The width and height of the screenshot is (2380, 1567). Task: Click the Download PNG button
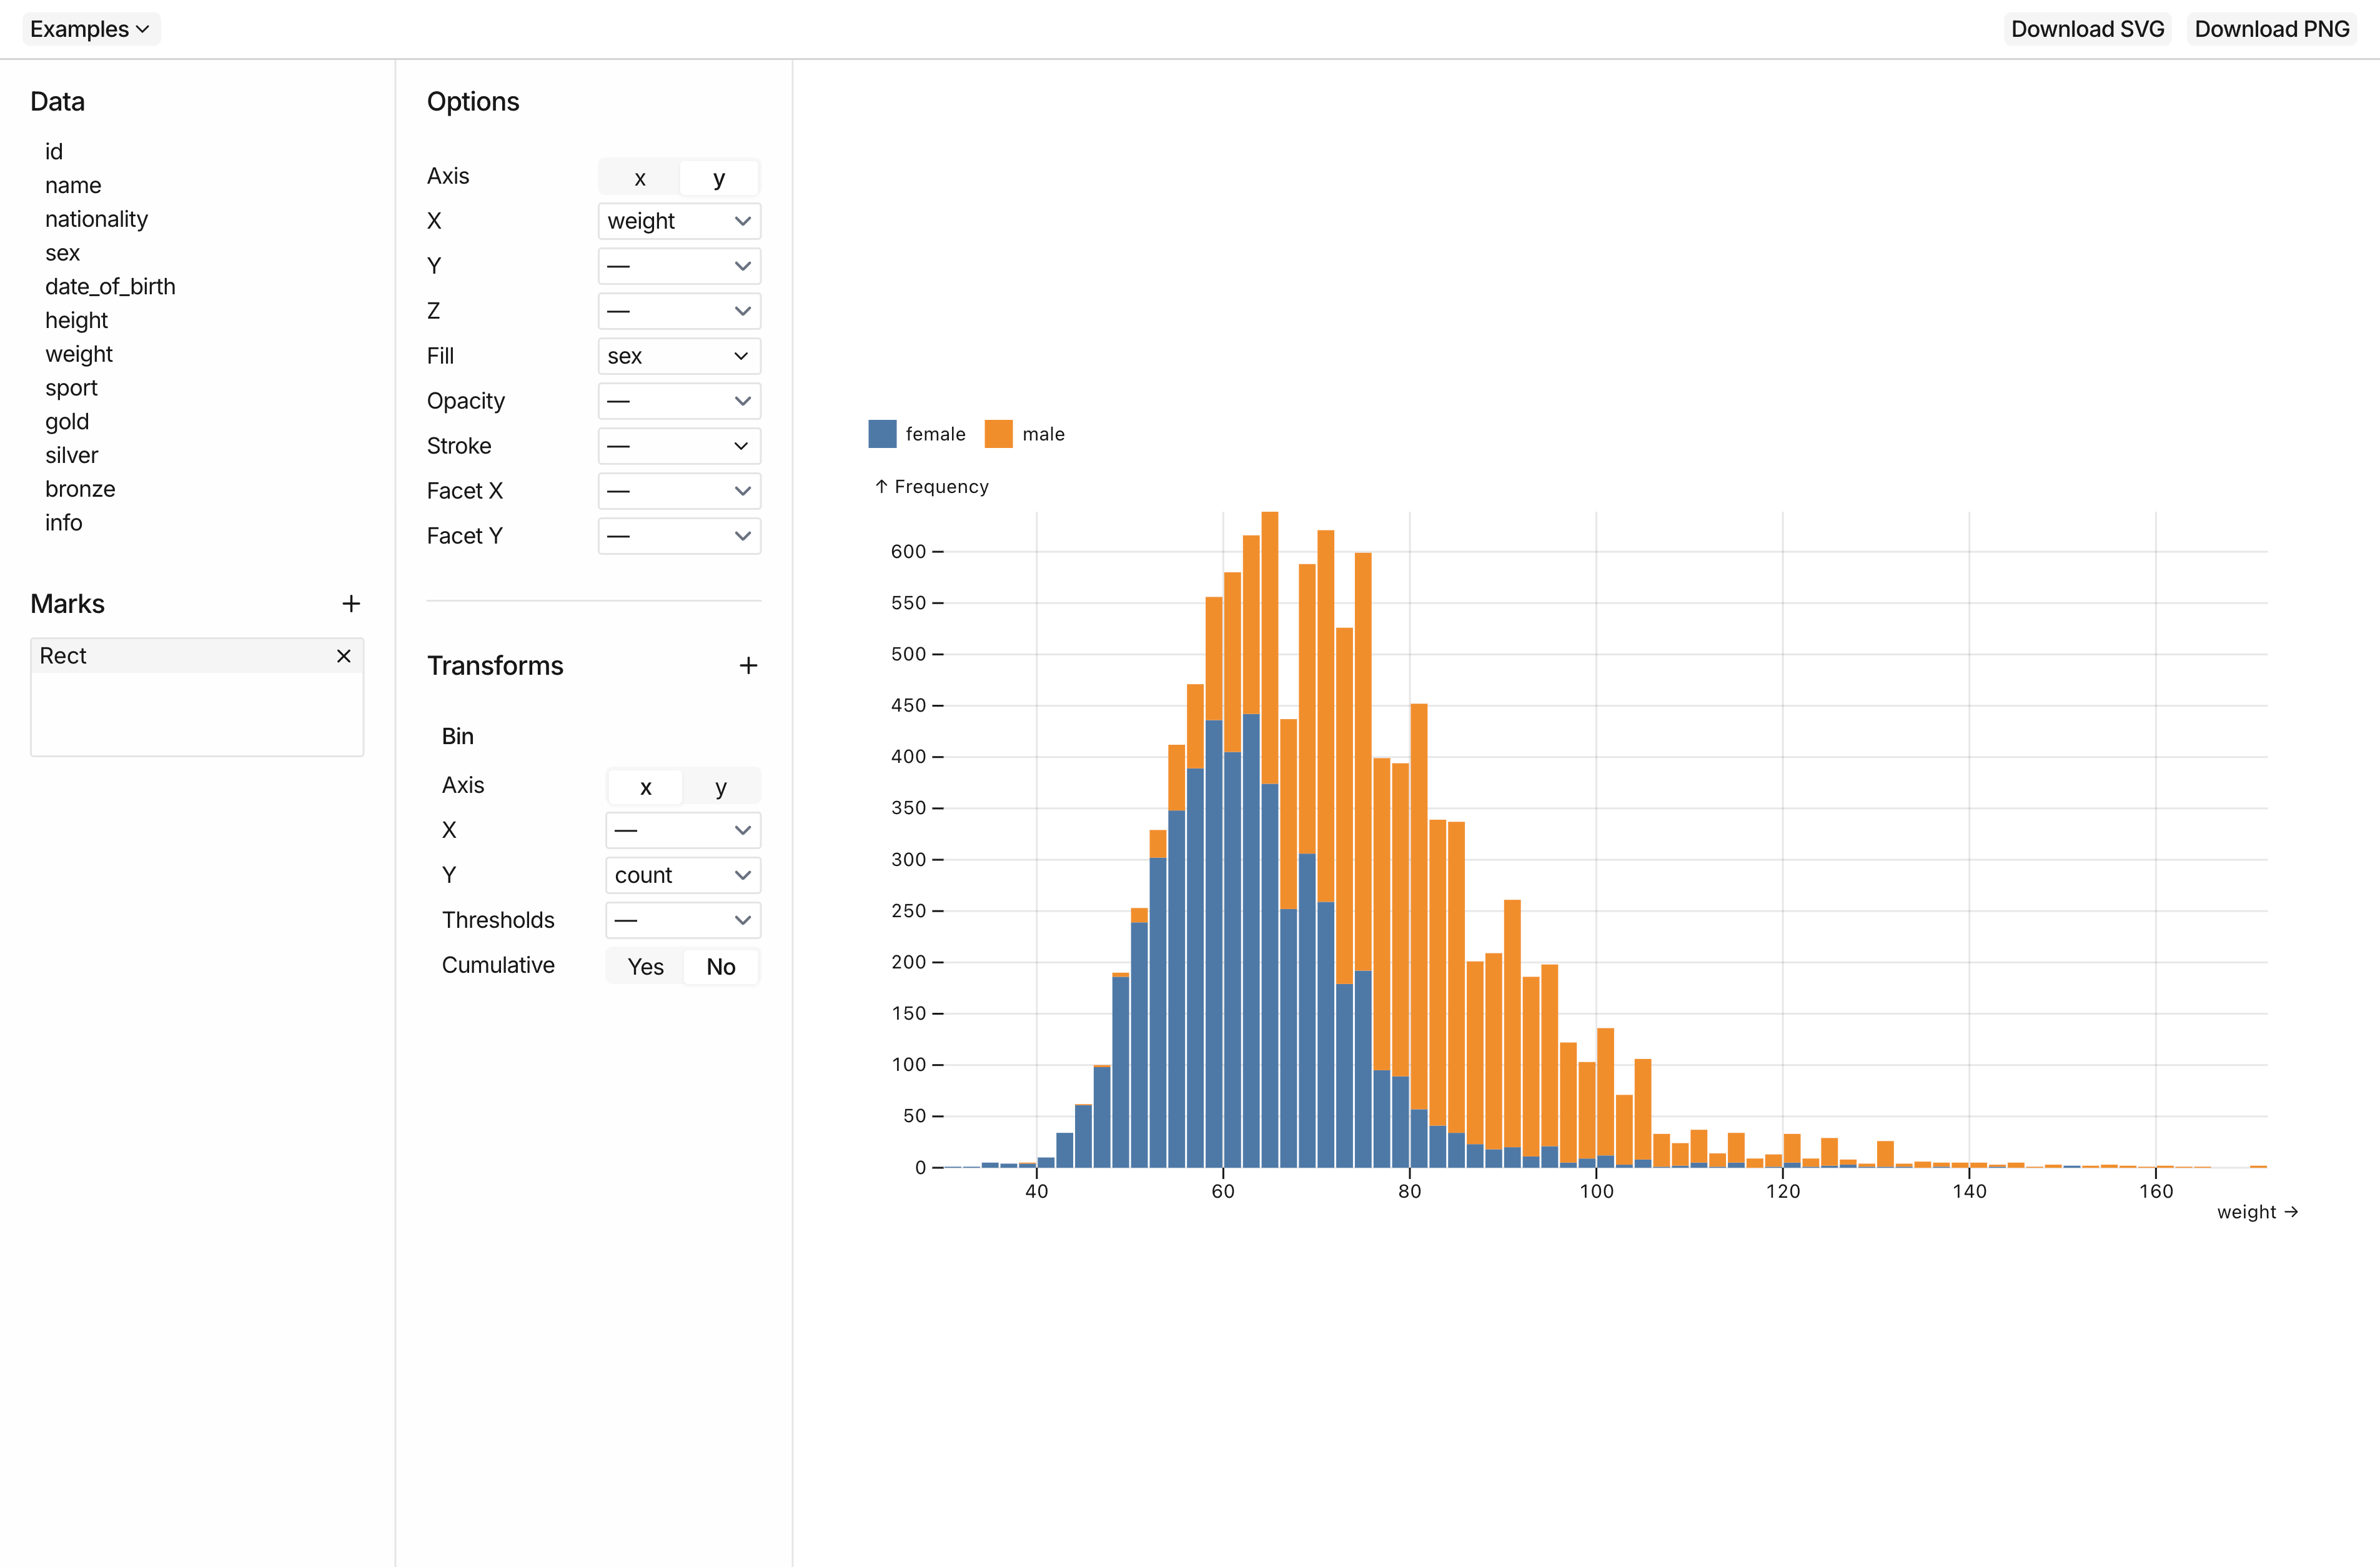click(2271, 29)
